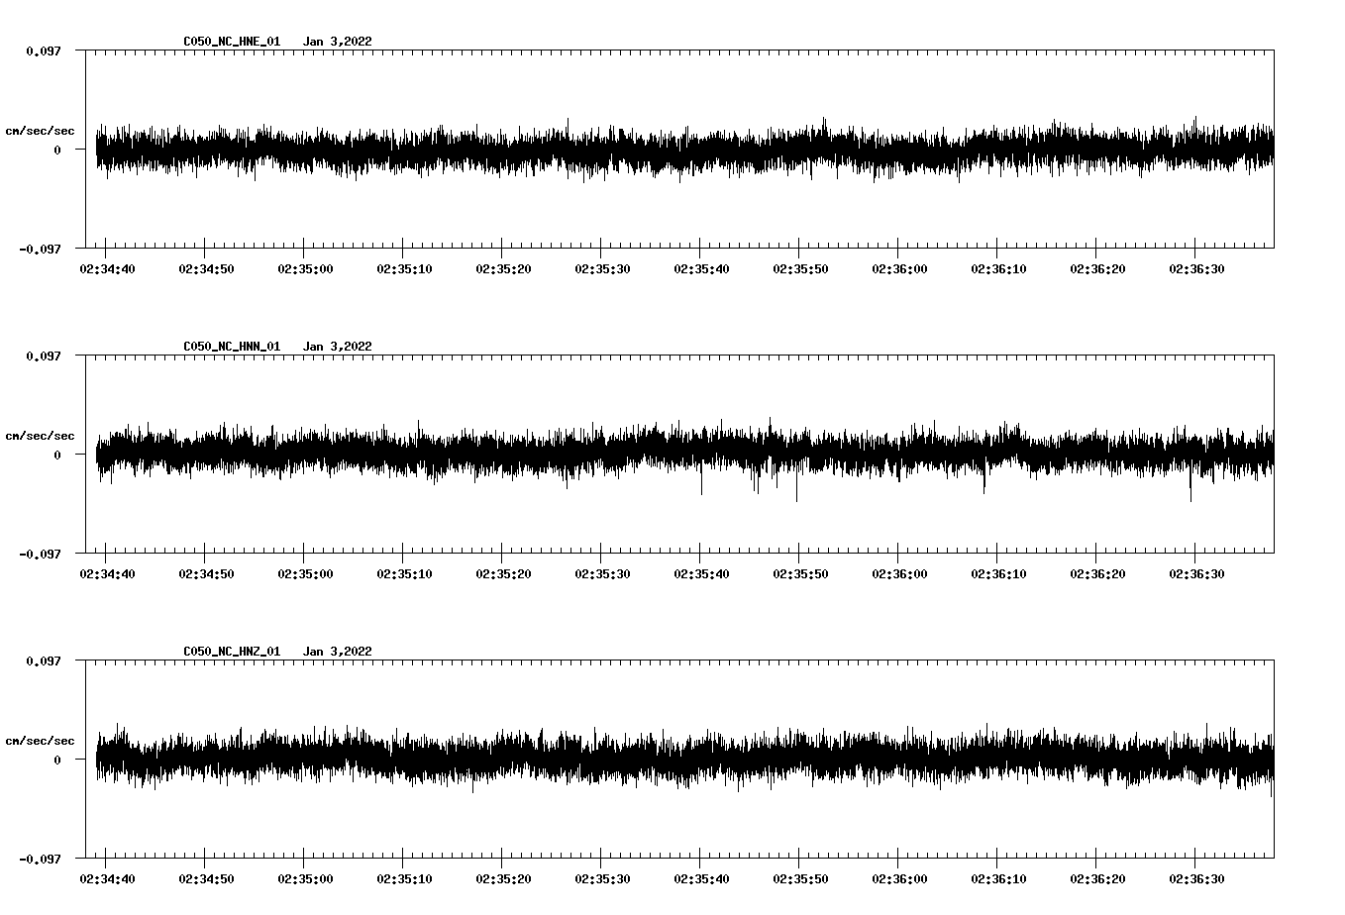Screen dimensions: 1345x915
Task: Click the 0 zero-axis label of HNE plot
Action: 57,150
